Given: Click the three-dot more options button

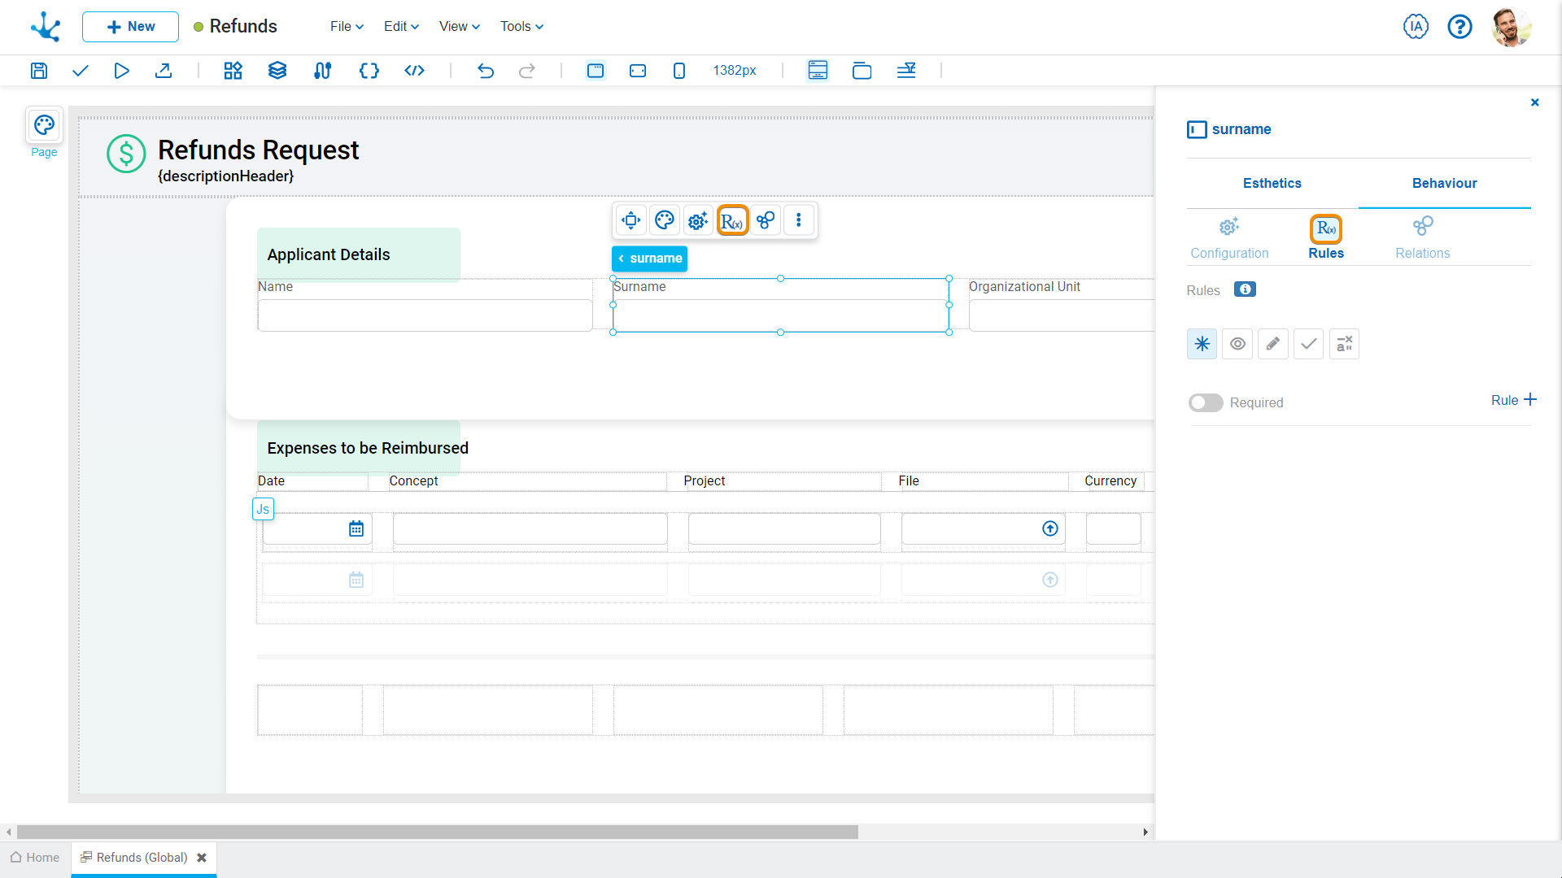Looking at the screenshot, I should pyautogui.click(x=799, y=220).
